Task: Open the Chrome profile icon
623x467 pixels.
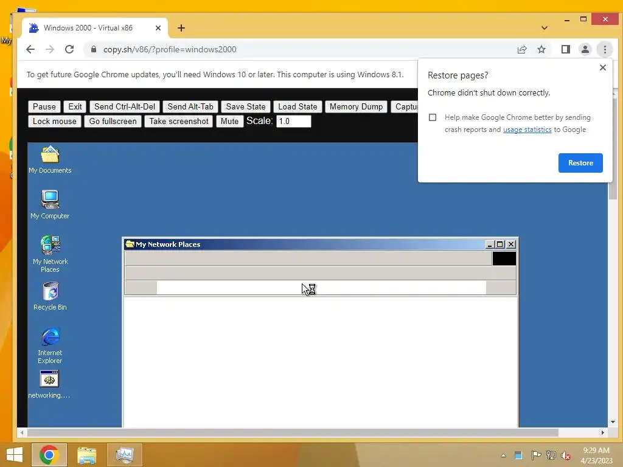Action: tap(585, 49)
